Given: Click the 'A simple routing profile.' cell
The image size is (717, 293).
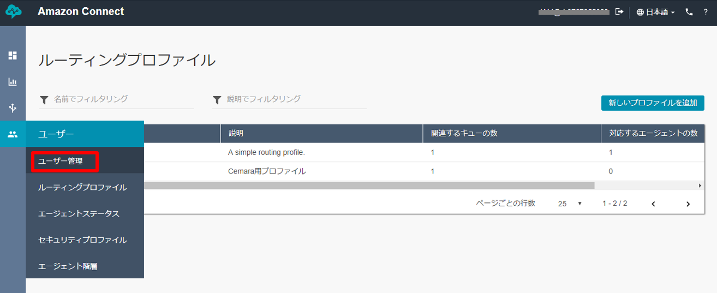Looking at the screenshot, I should coord(266,153).
